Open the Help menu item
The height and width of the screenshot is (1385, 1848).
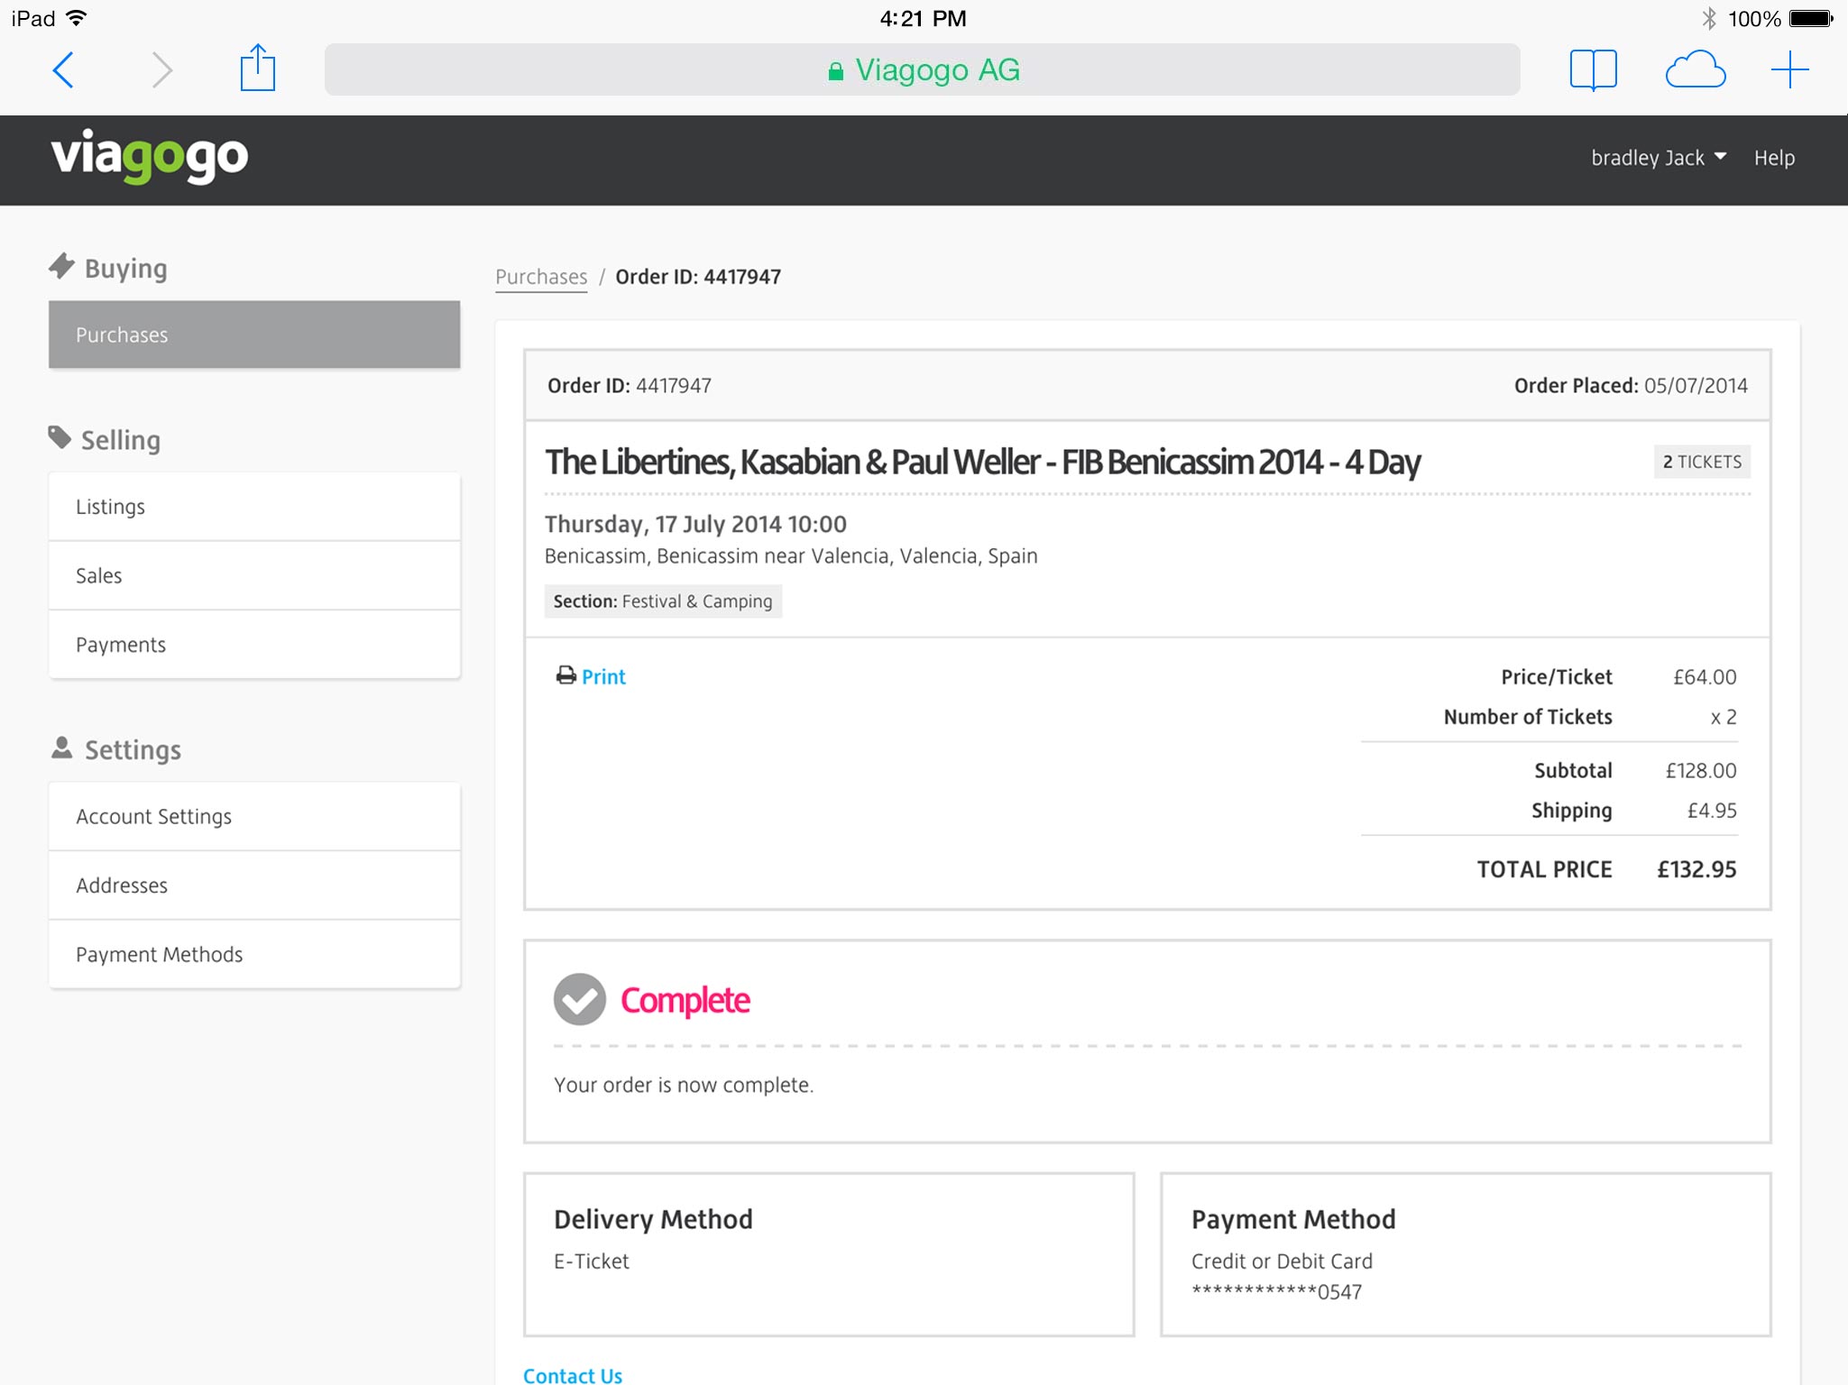point(1773,158)
